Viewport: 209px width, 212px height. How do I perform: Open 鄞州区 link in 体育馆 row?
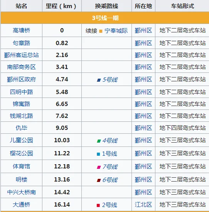point(143,167)
